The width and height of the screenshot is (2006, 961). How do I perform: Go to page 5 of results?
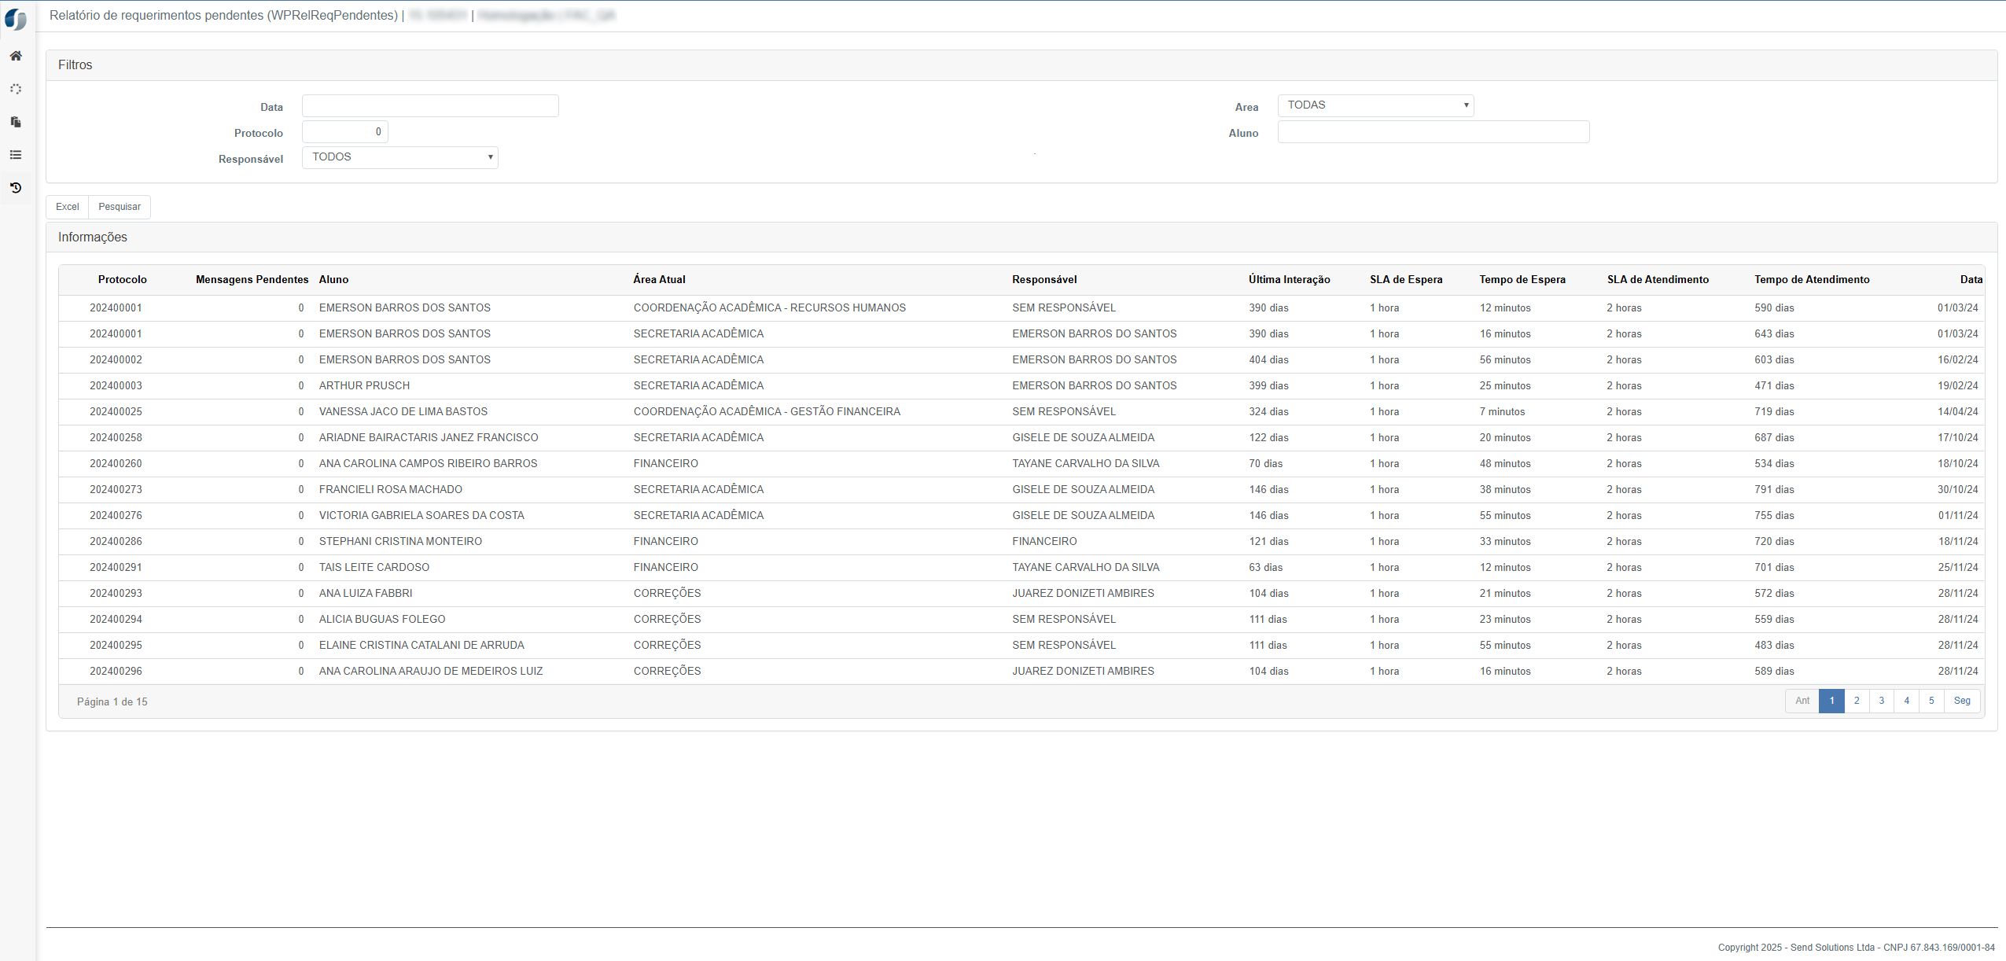tap(1931, 701)
